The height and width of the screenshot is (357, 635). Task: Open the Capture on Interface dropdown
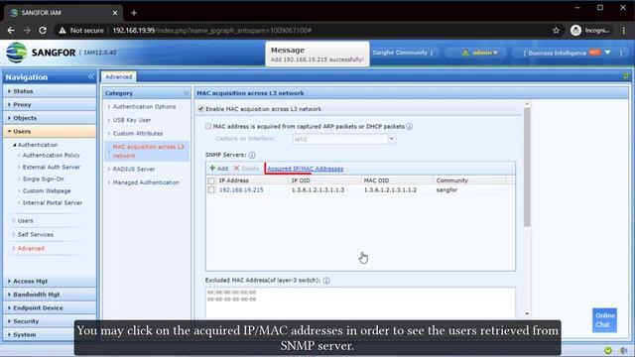coord(392,139)
